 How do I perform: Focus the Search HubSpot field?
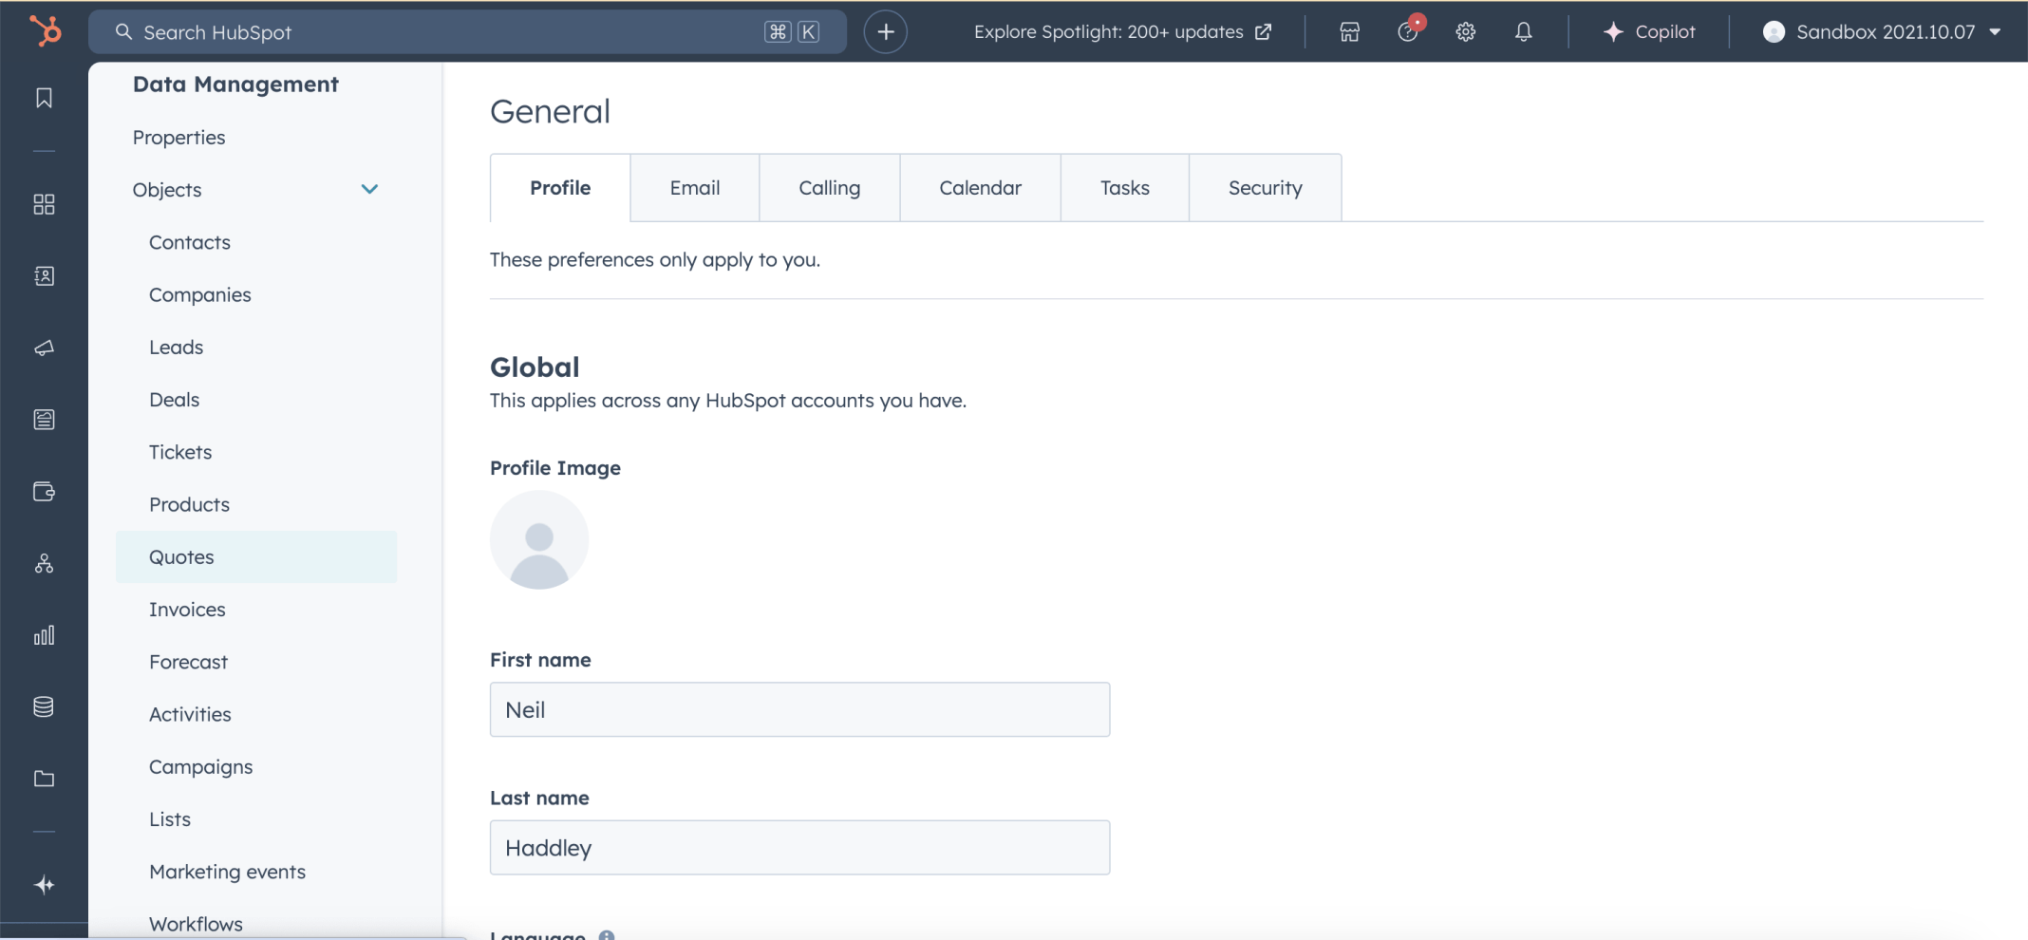pyautogui.click(x=467, y=31)
